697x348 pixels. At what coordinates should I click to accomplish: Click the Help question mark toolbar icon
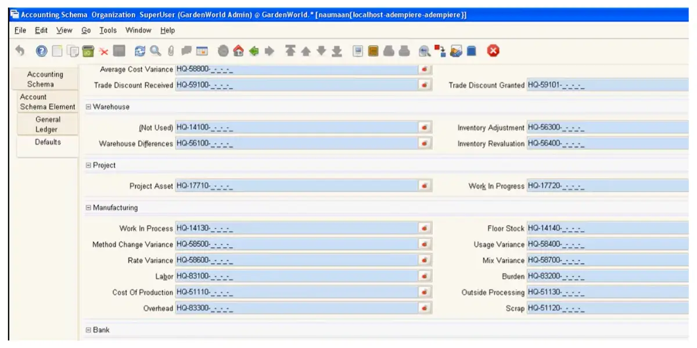[x=41, y=52]
